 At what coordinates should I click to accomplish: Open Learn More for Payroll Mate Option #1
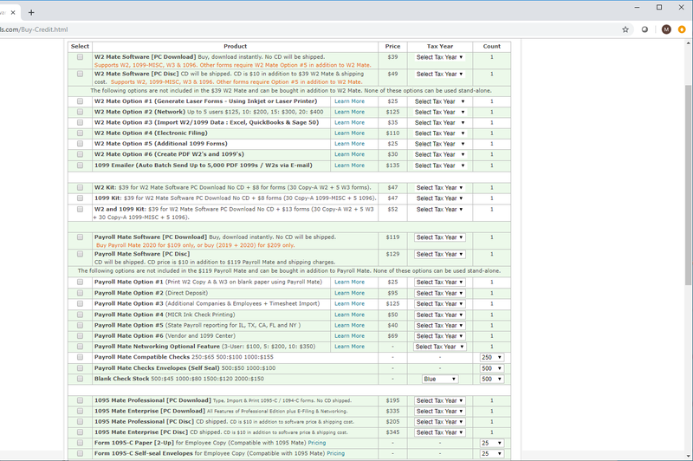[350, 282]
